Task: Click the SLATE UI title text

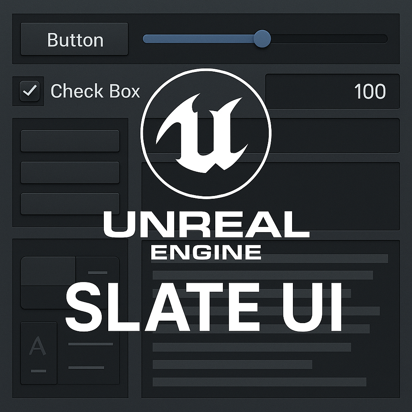Action: [204, 307]
